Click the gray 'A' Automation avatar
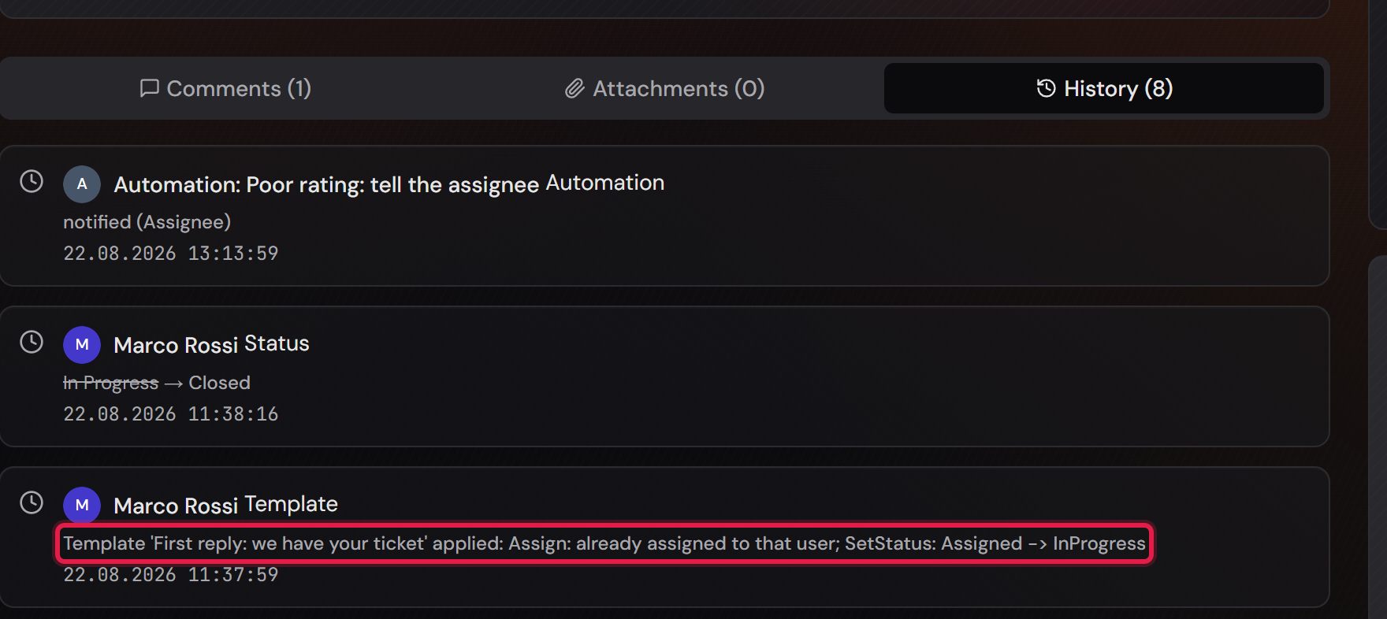This screenshot has width=1387, height=619. (82, 184)
